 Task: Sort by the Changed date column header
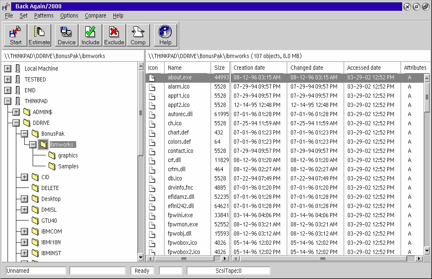pyautogui.click(x=316, y=68)
